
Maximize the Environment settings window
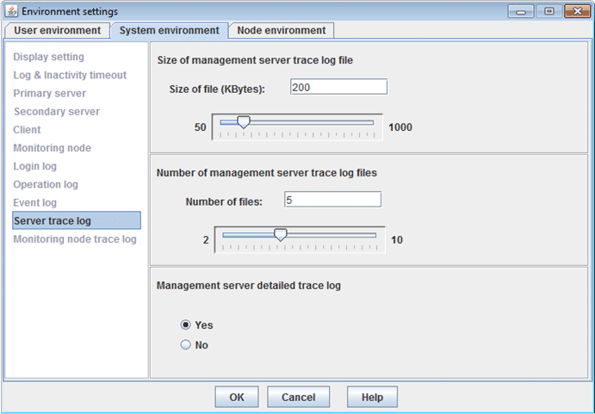pyautogui.click(x=549, y=11)
